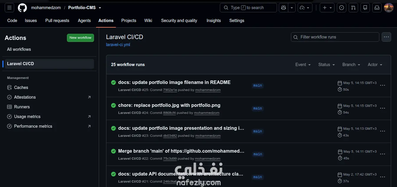This screenshot has height=187, width=397.
Task: Open kebab menu for run #24
Action: [x=383, y=108]
